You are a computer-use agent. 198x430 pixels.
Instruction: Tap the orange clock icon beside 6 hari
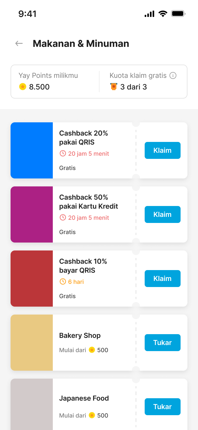(63, 281)
